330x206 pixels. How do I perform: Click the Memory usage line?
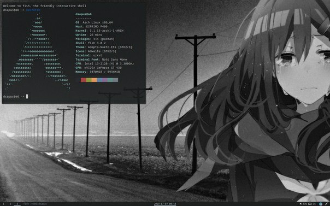(x=98, y=72)
